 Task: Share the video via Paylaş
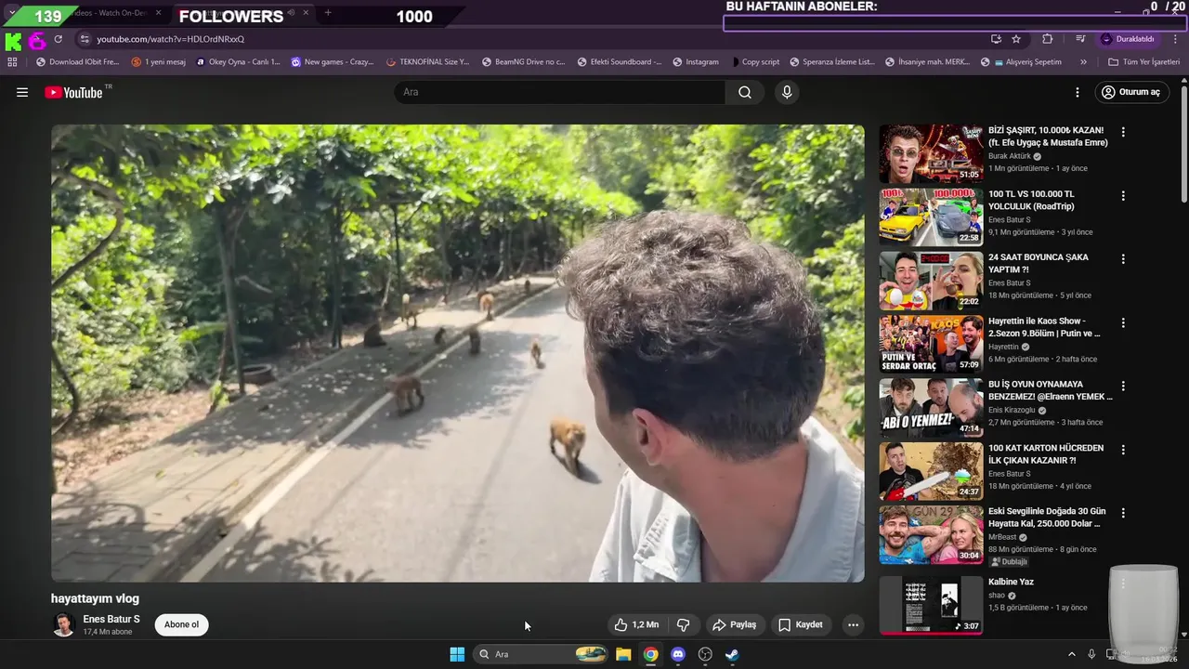734,624
